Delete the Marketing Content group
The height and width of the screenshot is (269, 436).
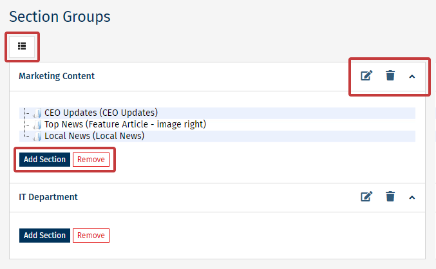click(x=390, y=76)
